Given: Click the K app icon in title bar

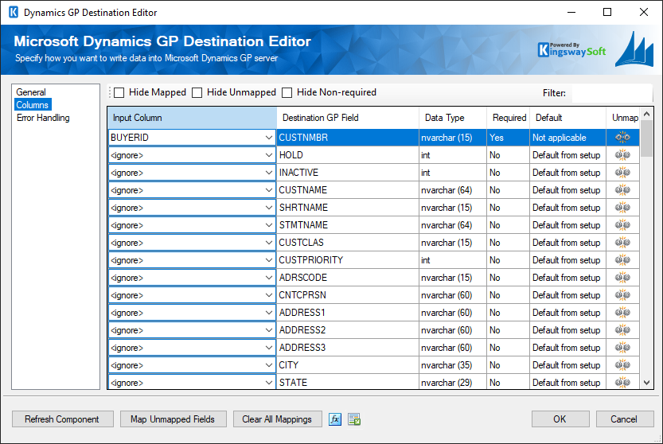Looking at the screenshot, I should pyautogui.click(x=14, y=12).
